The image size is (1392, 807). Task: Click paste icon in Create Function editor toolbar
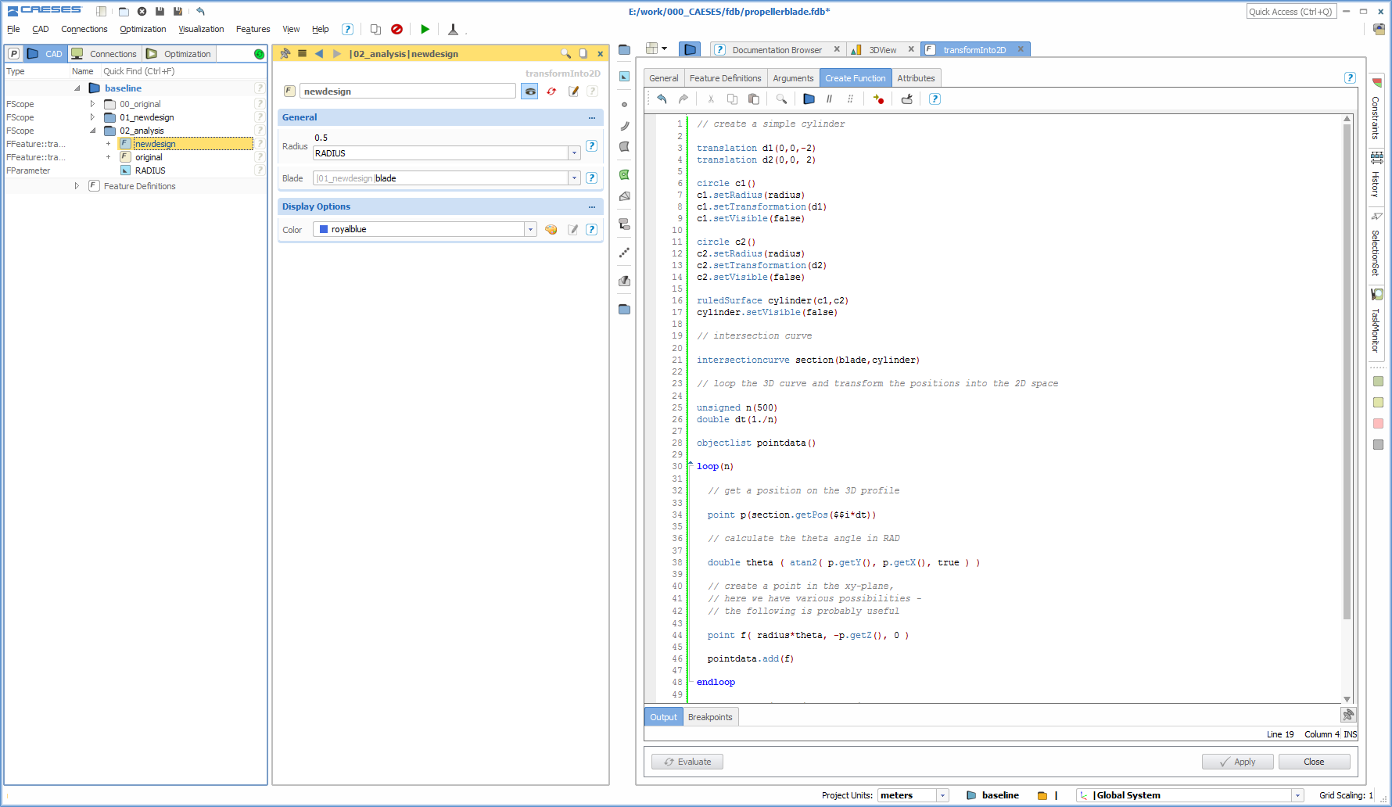click(754, 99)
